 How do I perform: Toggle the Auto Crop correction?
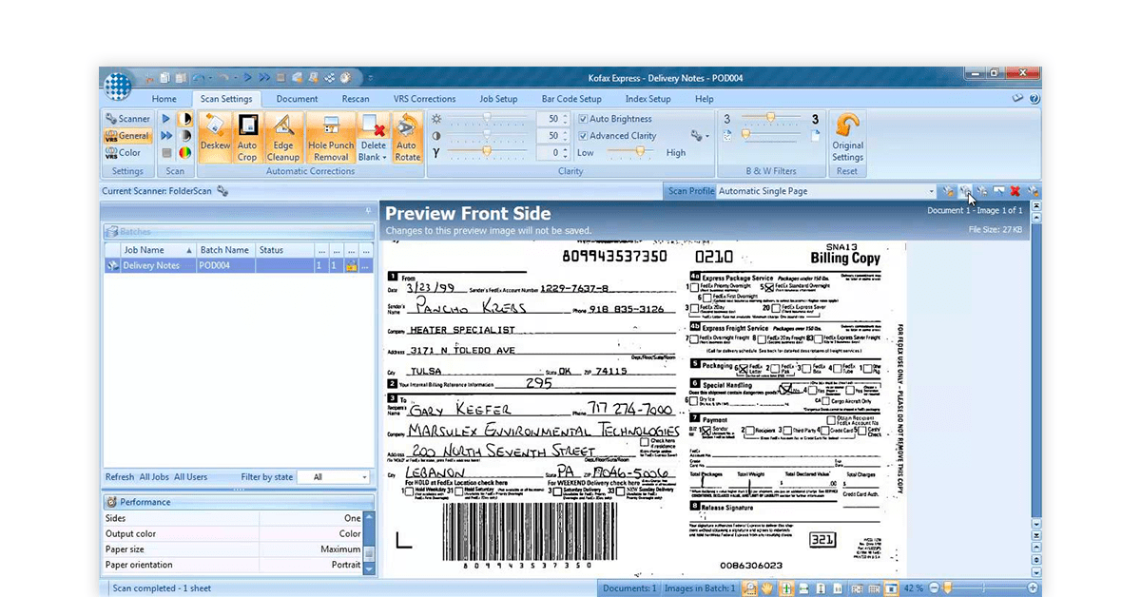point(247,137)
